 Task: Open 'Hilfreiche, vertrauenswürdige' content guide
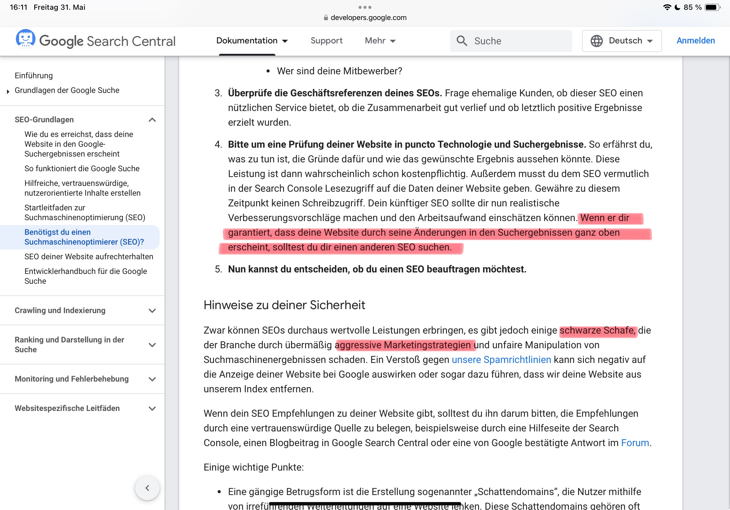click(x=82, y=188)
